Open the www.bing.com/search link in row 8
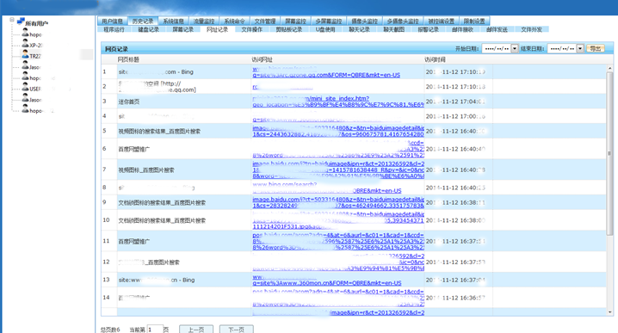The height and width of the screenshot is (333, 618). click(327, 188)
